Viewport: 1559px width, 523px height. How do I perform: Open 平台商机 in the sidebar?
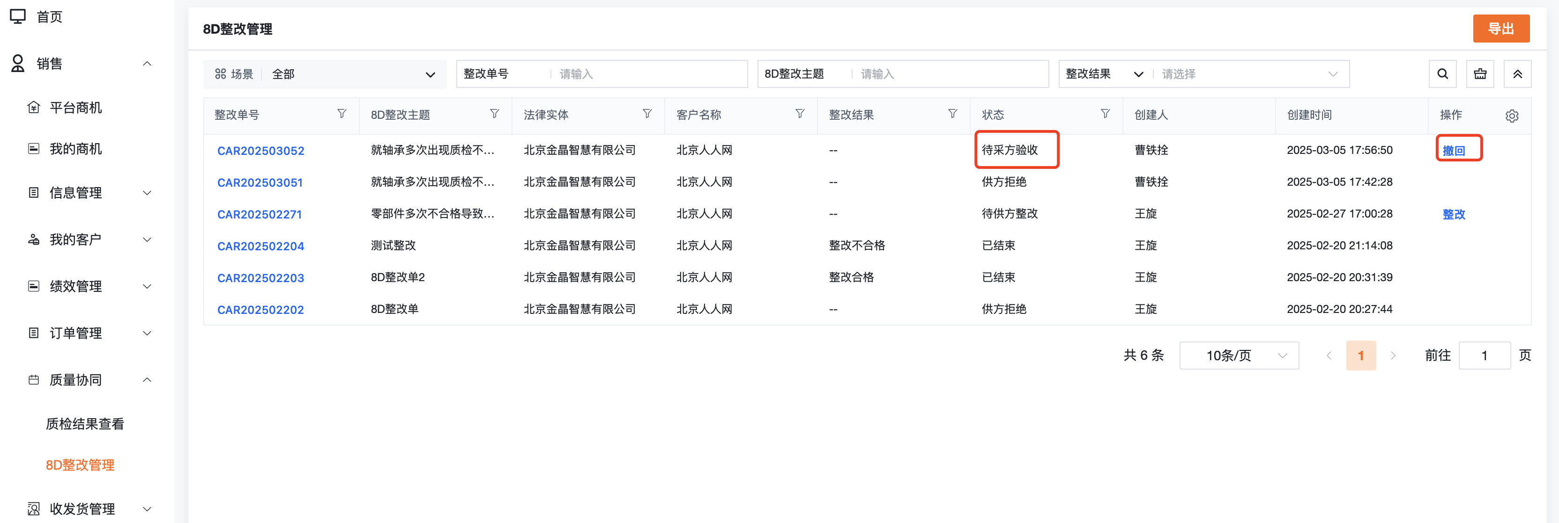tap(75, 108)
